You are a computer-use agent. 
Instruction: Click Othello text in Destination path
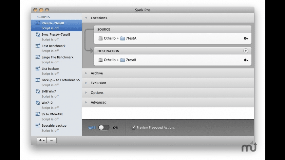(x=110, y=60)
